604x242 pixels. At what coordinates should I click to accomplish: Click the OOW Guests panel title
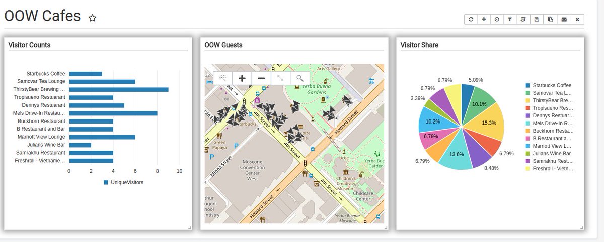[x=223, y=45]
